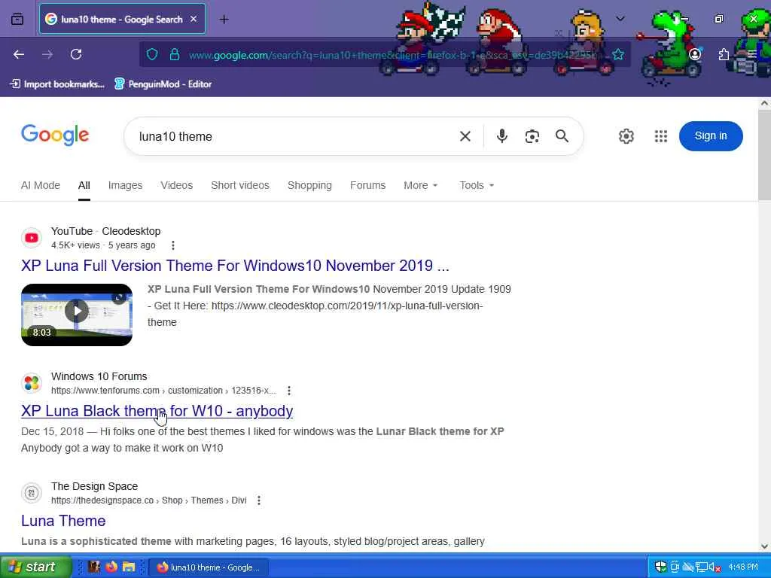Click the Windows 10 Forums site name
This screenshot has width=771, height=578.
click(99, 376)
